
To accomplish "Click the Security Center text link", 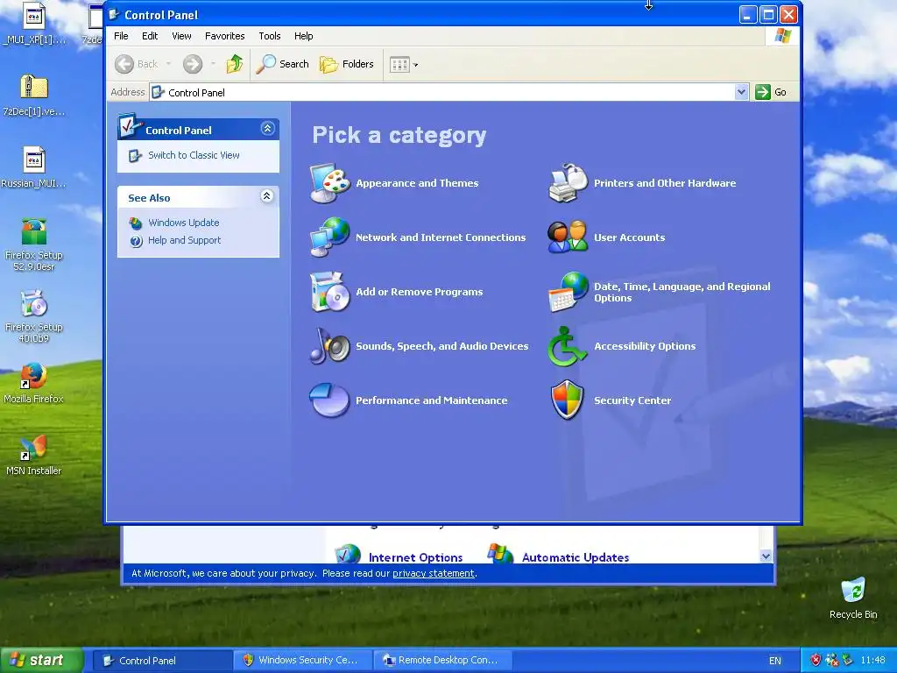I will click(632, 400).
